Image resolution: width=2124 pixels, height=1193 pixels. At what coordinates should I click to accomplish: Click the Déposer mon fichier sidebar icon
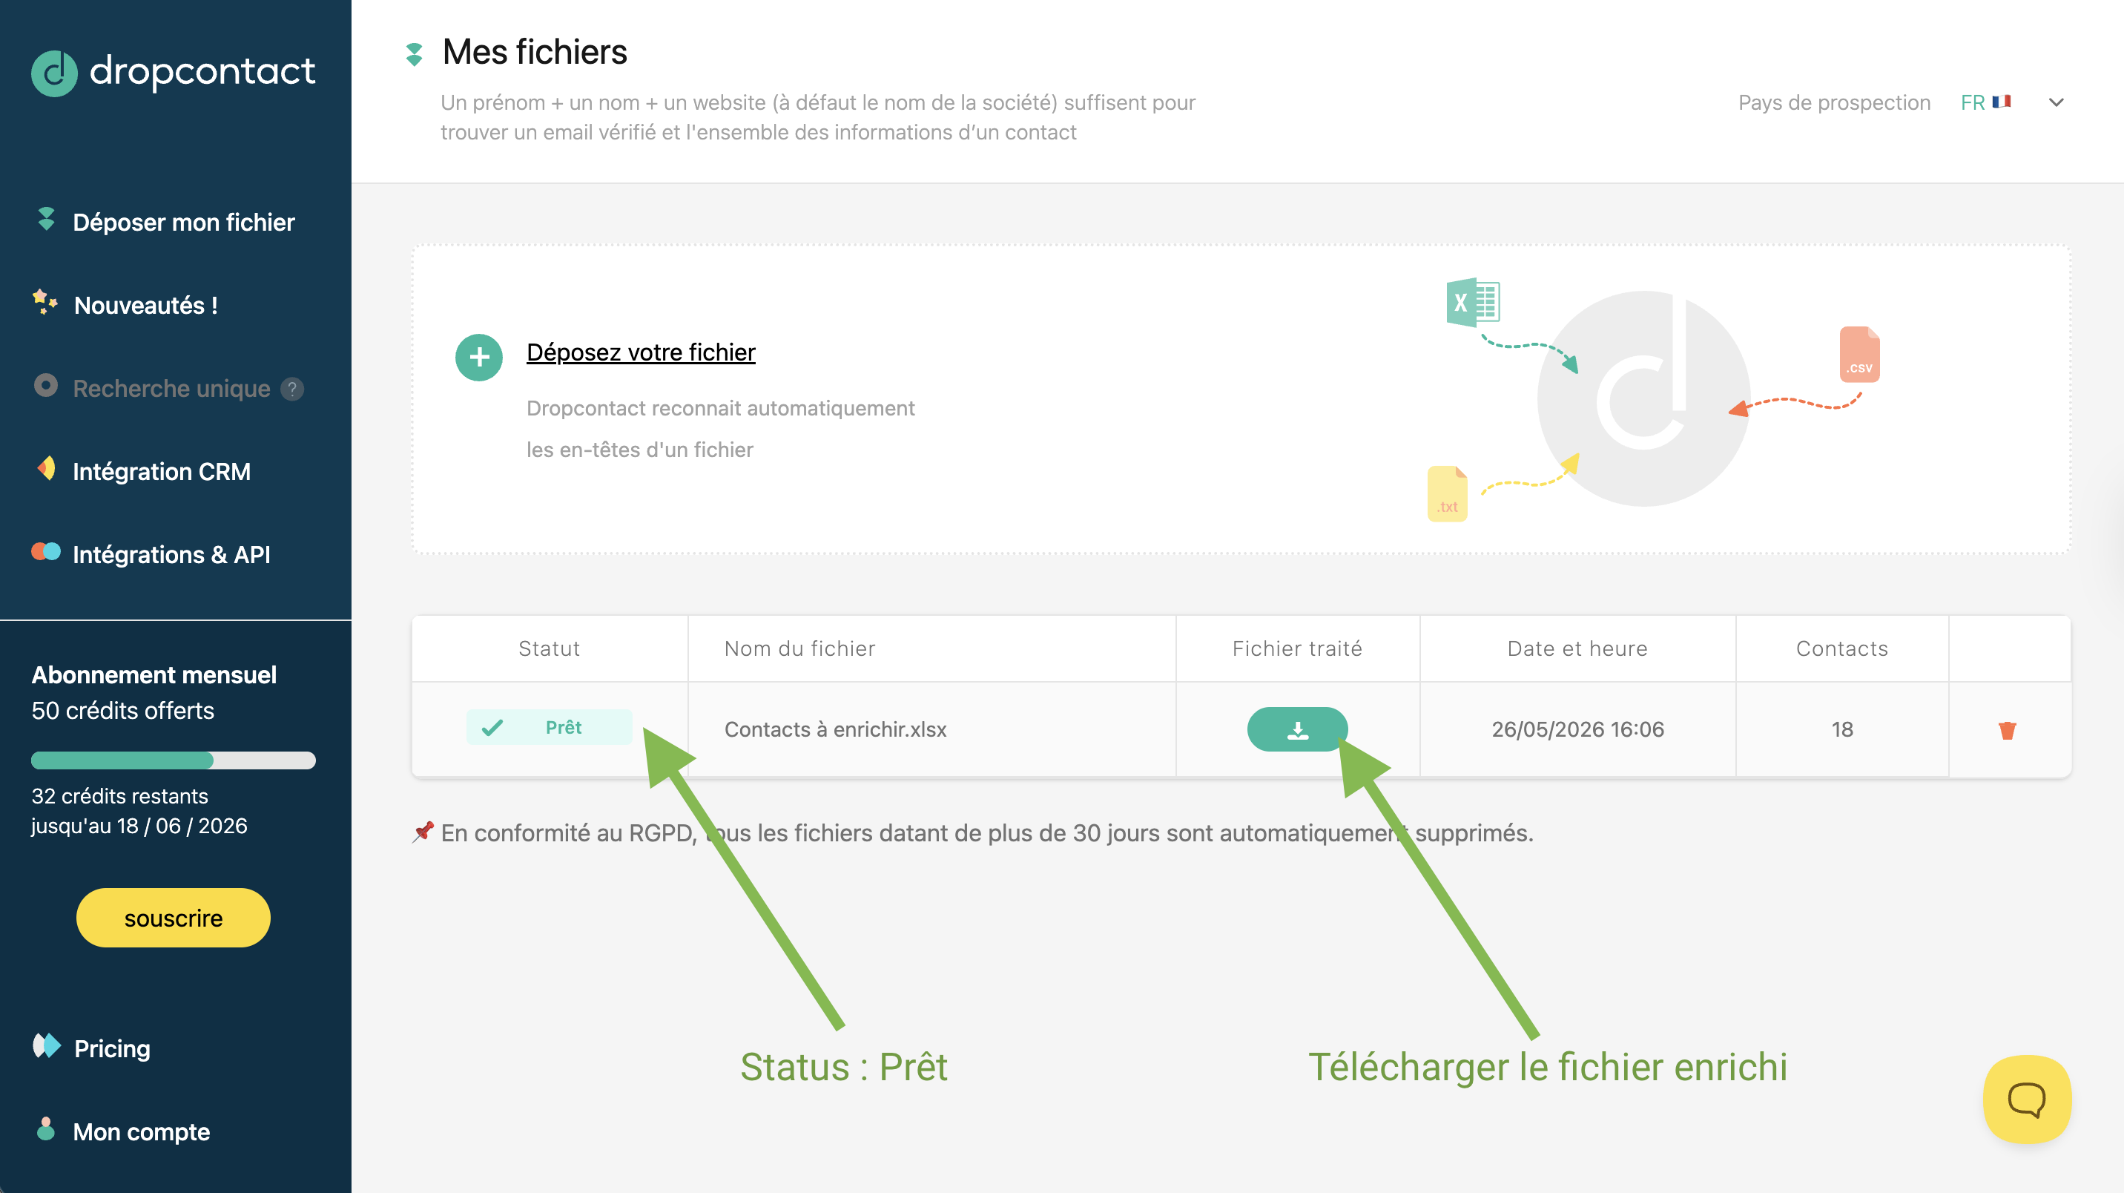pos(46,220)
